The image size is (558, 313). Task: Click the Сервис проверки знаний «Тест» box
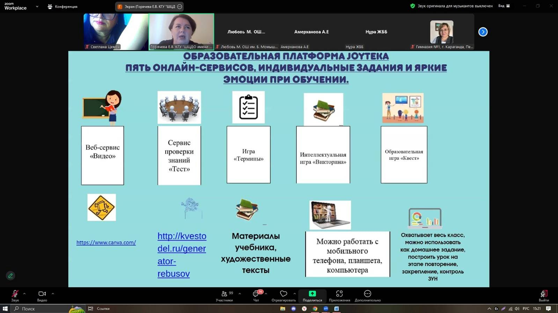[179, 155]
